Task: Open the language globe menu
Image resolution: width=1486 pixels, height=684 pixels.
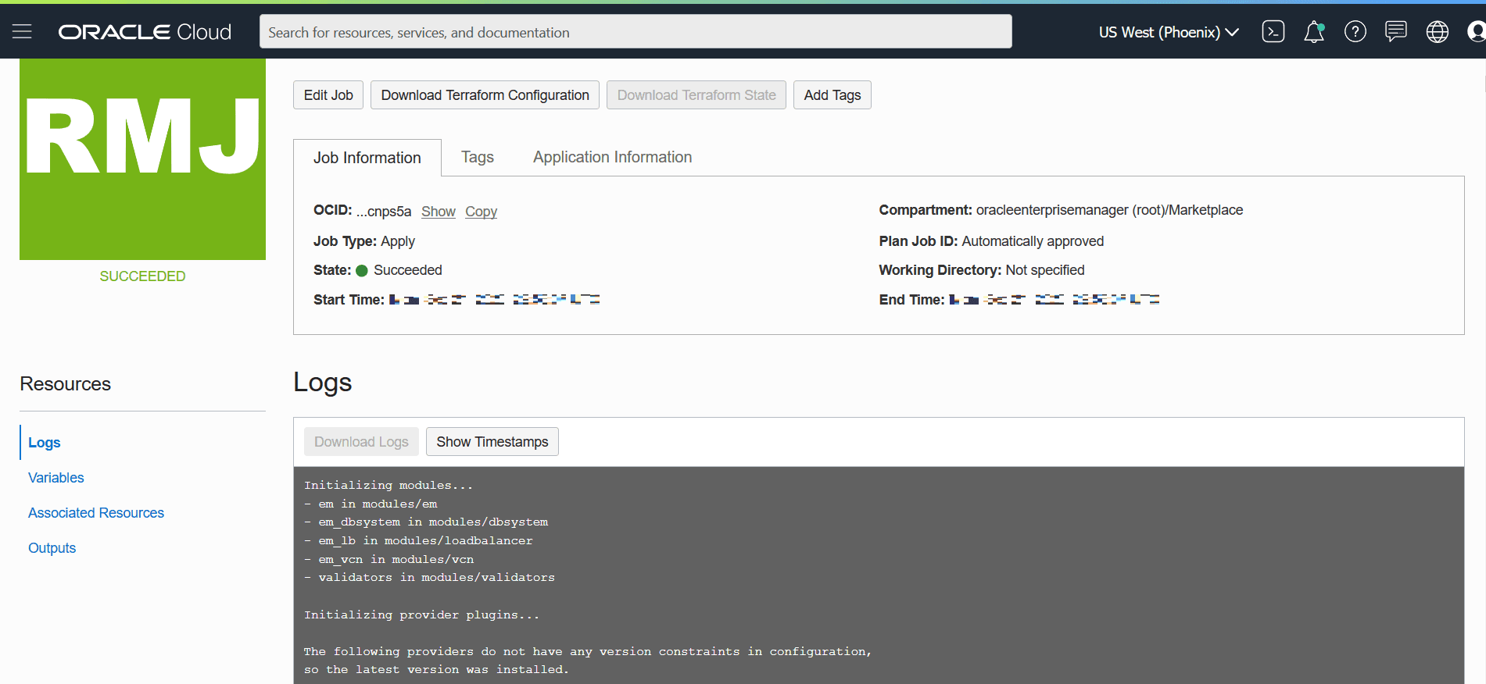Action: (x=1437, y=32)
